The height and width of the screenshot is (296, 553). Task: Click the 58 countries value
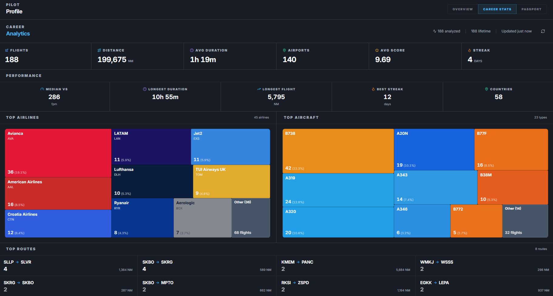pos(499,97)
